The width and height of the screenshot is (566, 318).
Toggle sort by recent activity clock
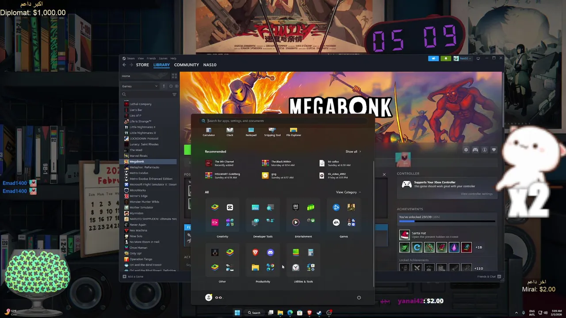tap(171, 86)
